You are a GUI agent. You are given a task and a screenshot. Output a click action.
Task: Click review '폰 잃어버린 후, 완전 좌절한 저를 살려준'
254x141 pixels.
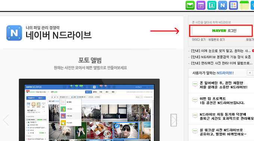223,85
